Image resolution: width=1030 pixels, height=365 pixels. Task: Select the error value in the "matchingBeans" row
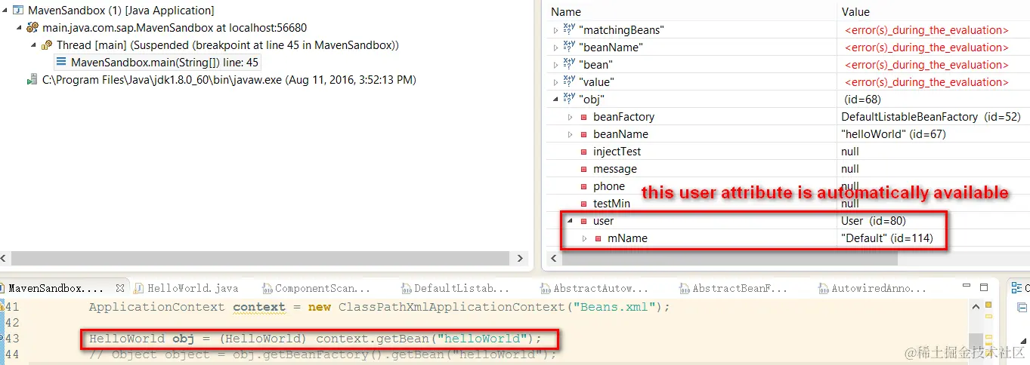pos(926,30)
